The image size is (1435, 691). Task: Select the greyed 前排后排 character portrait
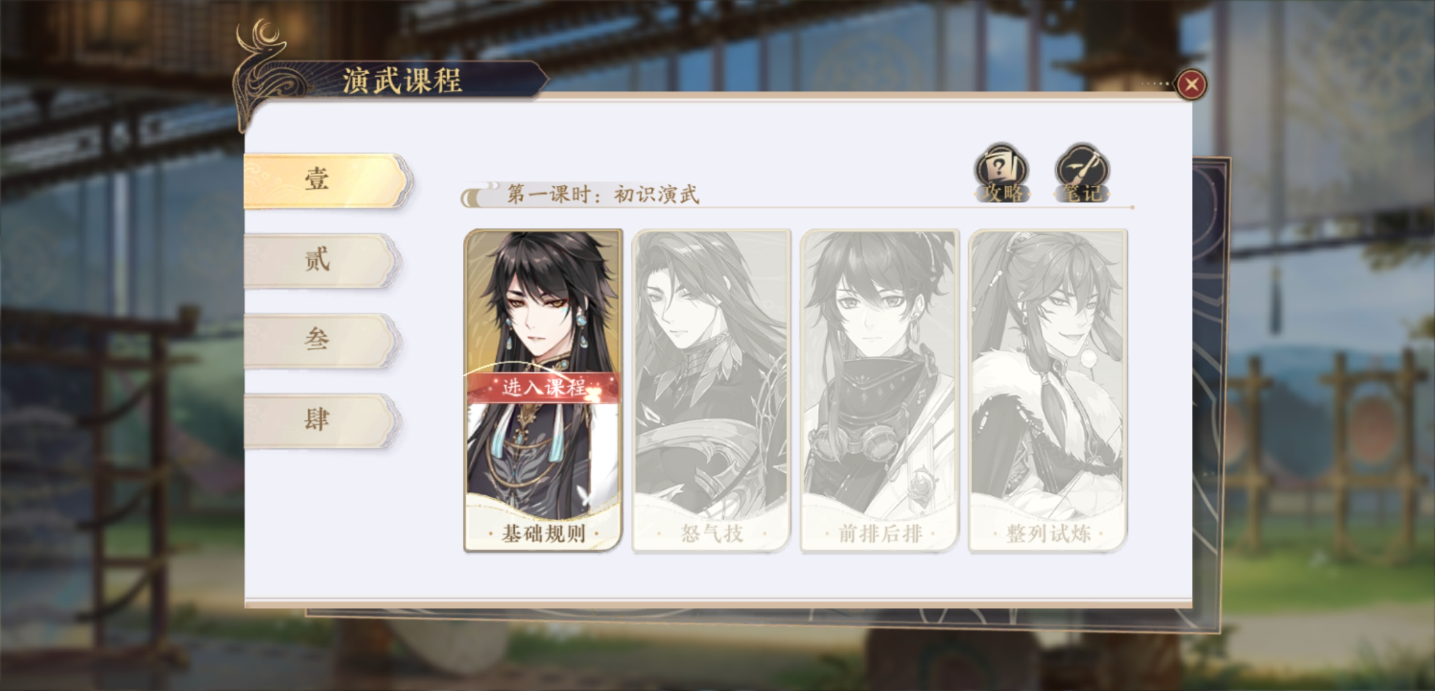tap(880, 374)
